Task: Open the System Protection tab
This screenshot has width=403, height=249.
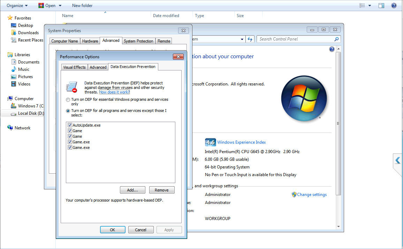Action: pos(138,41)
